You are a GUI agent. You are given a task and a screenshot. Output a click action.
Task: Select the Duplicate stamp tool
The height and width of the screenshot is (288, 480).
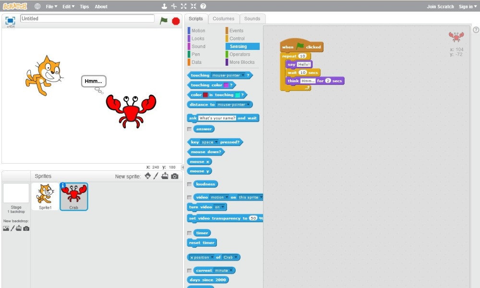click(164, 6)
